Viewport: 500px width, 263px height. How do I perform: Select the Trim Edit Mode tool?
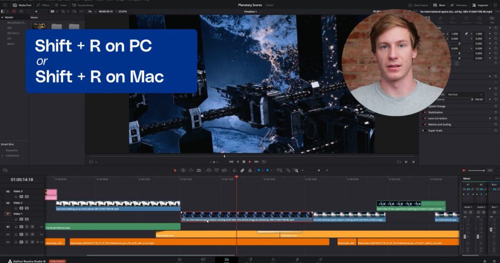pyautogui.click(x=183, y=171)
